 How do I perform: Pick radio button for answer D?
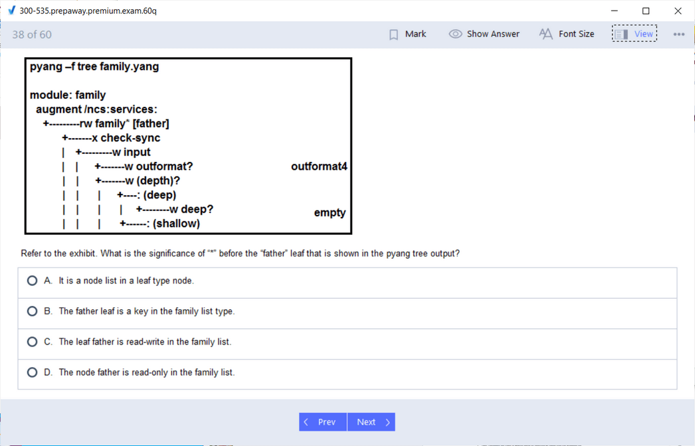(x=32, y=372)
